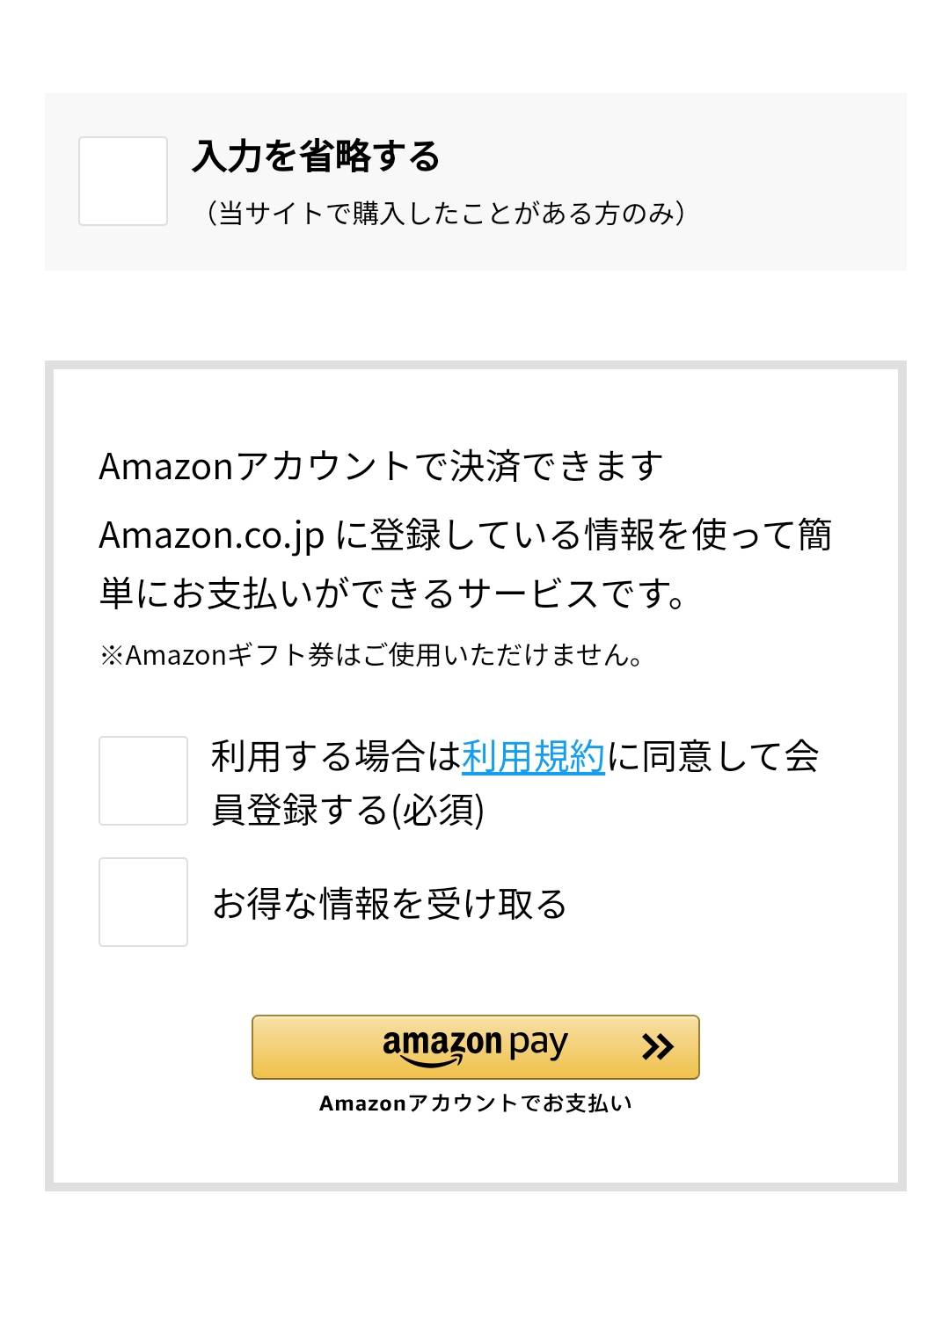
Task: Click the に同意して会員登録する label text
Action: click(x=515, y=783)
